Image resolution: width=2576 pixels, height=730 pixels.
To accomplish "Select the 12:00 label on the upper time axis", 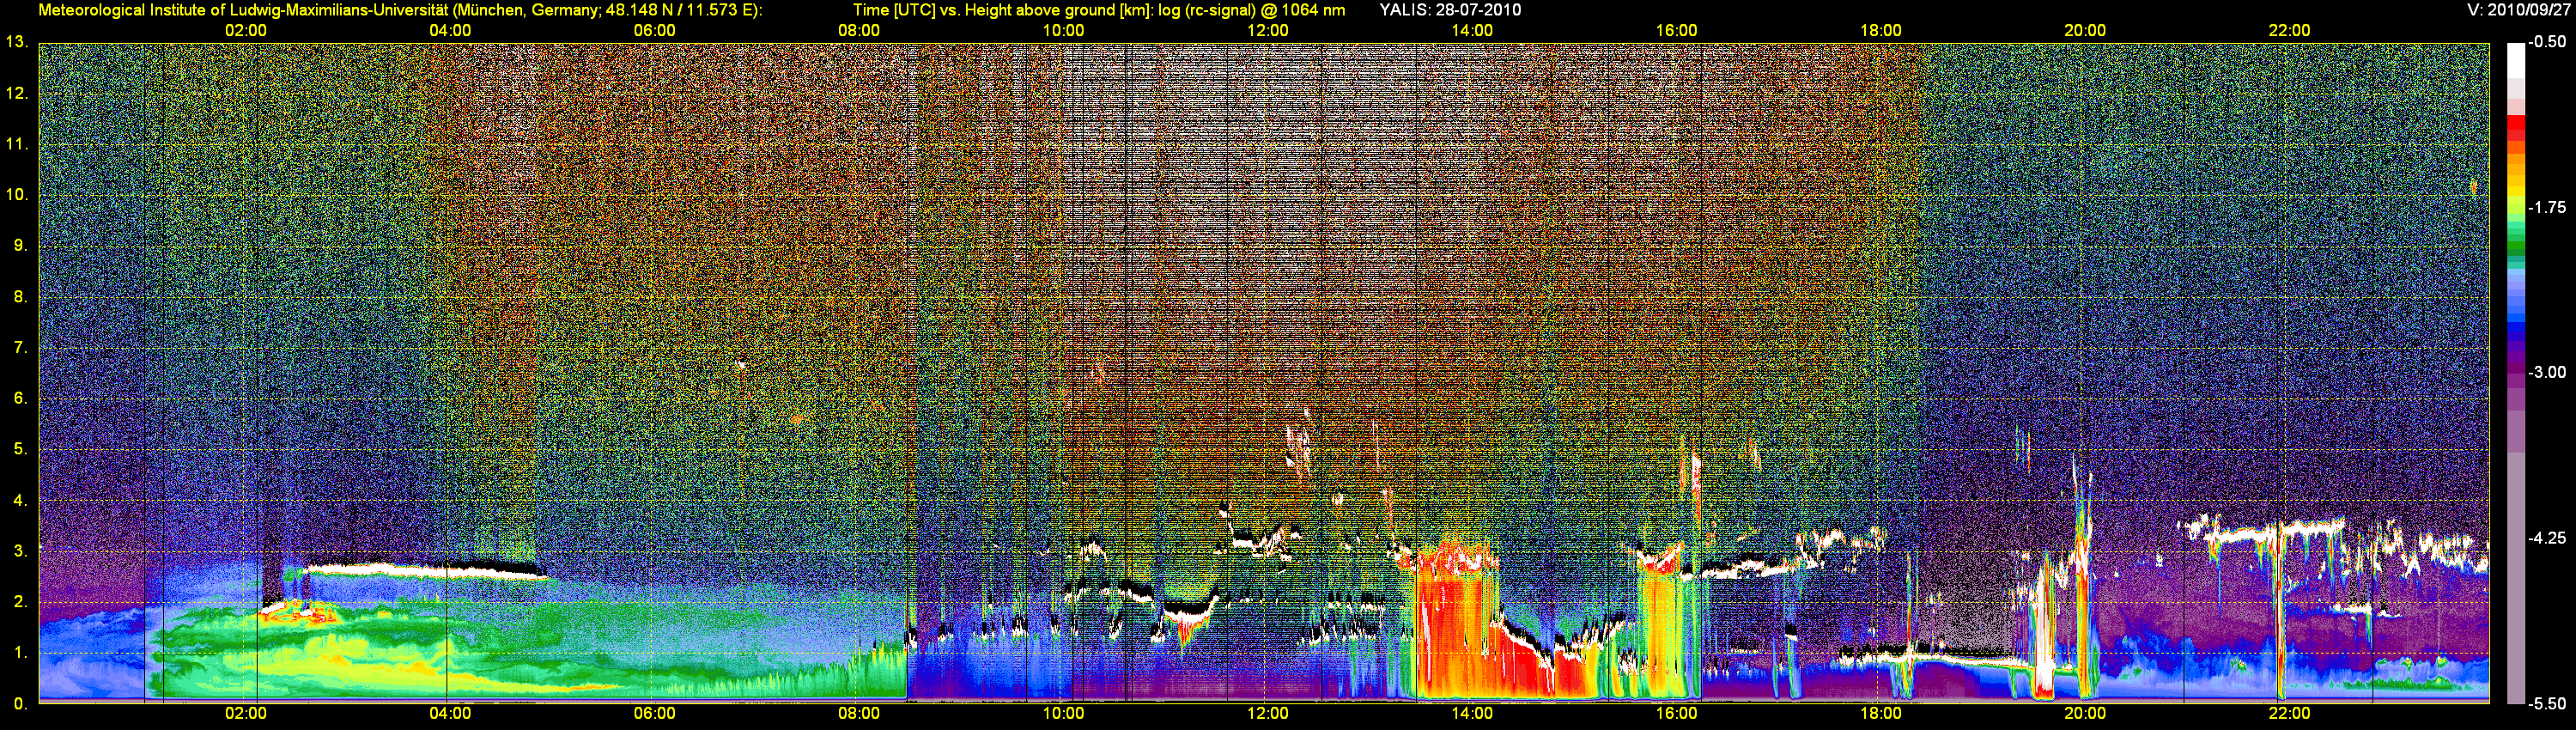I will (1268, 31).
